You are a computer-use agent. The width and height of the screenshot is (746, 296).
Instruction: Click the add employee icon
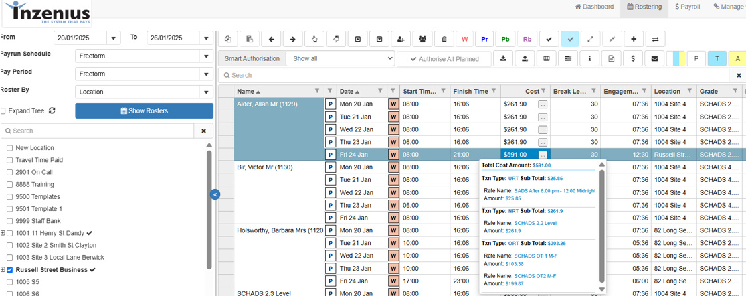[401, 39]
